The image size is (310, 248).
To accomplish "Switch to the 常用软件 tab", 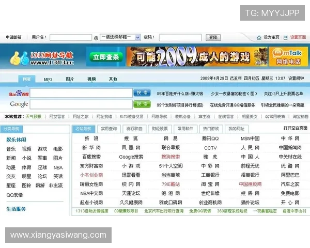I will pyautogui.click(x=185, y=129).
